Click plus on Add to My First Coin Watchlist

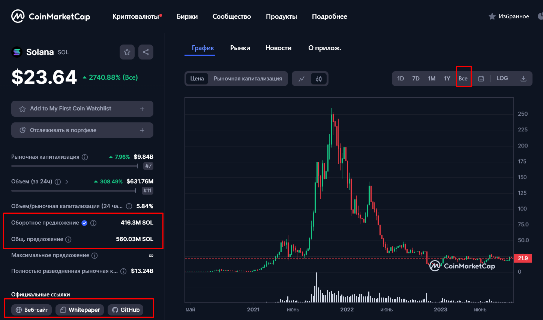tap(142, 109)
